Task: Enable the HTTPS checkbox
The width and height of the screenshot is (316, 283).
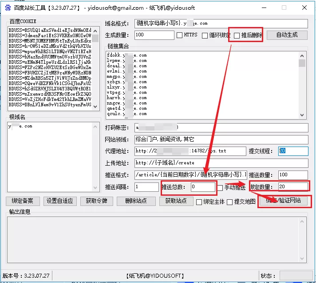Action: pos(179,35)
